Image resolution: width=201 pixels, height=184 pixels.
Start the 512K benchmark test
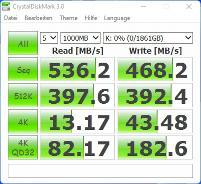(23, 95)
